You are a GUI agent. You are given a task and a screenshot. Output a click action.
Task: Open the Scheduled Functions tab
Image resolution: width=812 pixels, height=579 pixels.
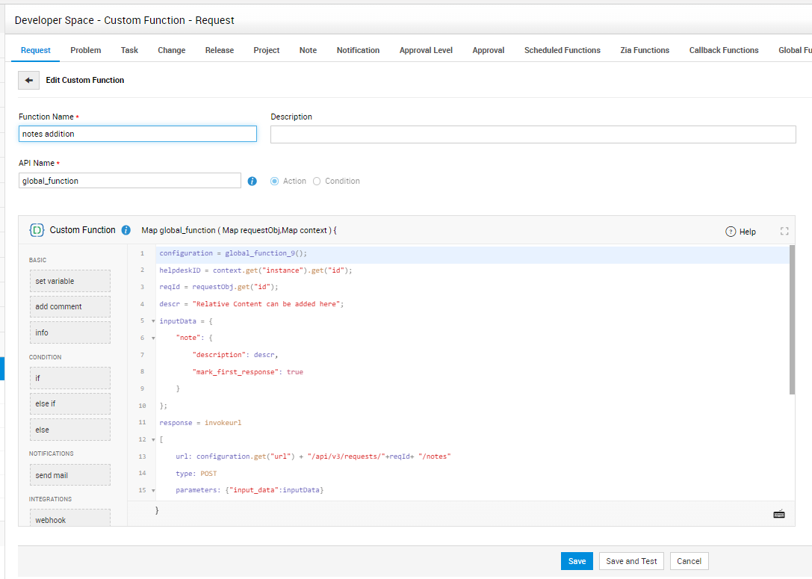pos(562,50)
